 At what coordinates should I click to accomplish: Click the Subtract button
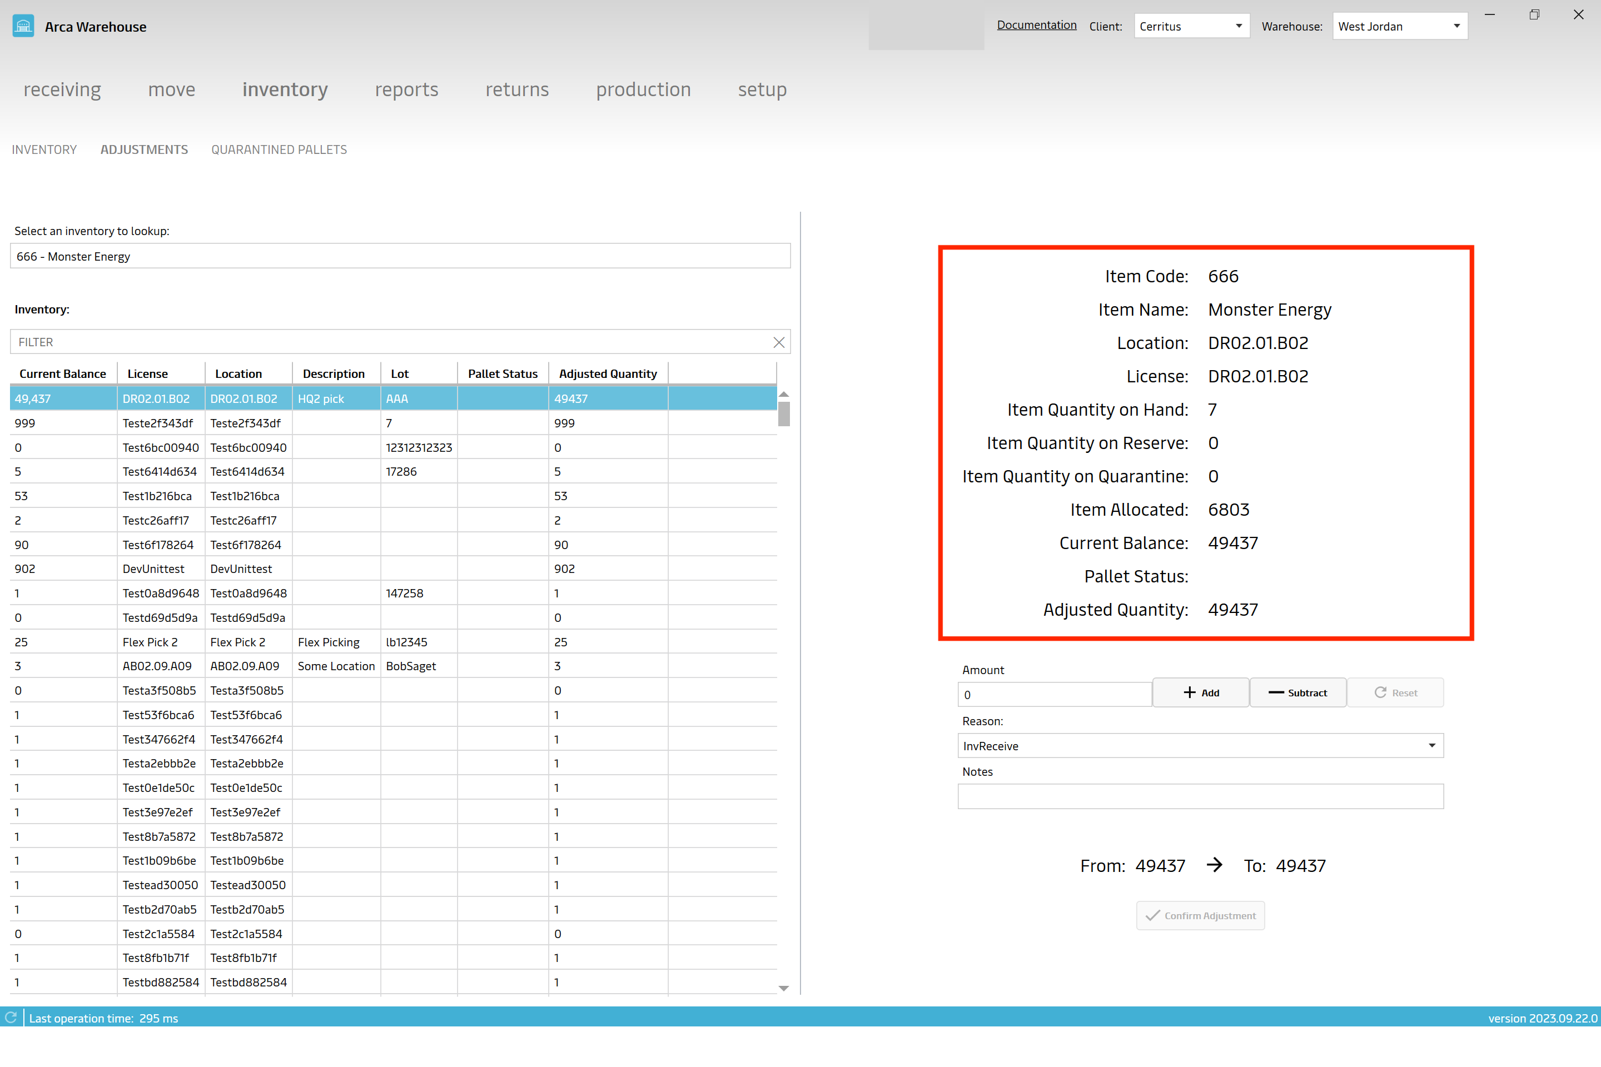1298,693
